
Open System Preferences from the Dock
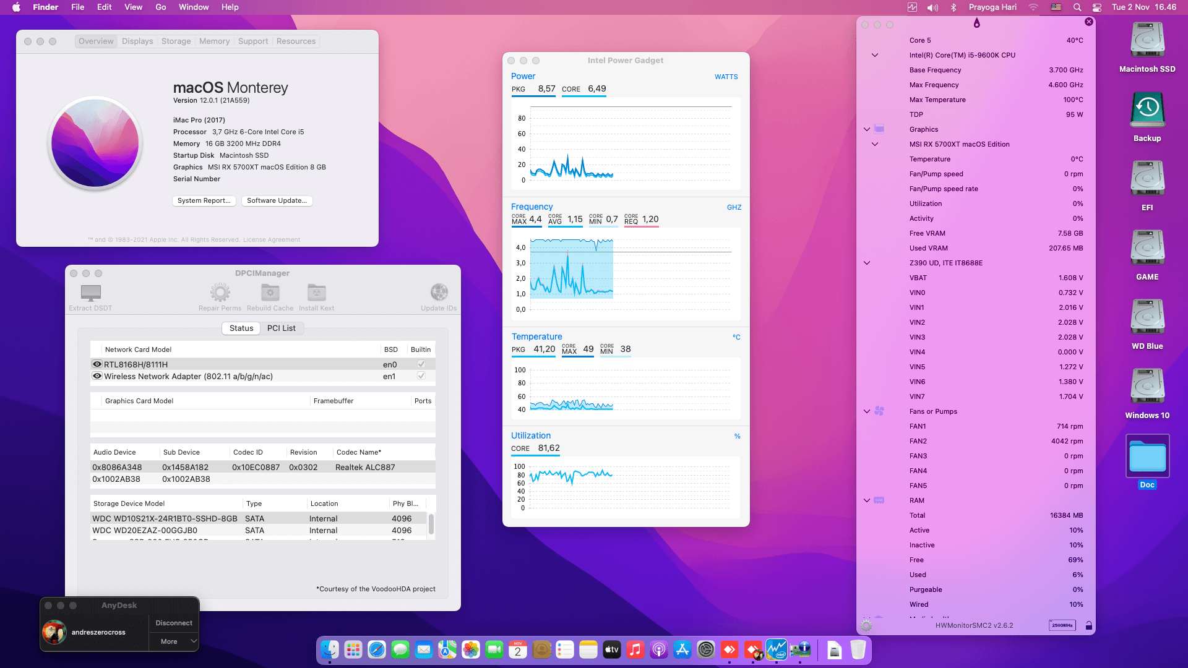[706, 649]
